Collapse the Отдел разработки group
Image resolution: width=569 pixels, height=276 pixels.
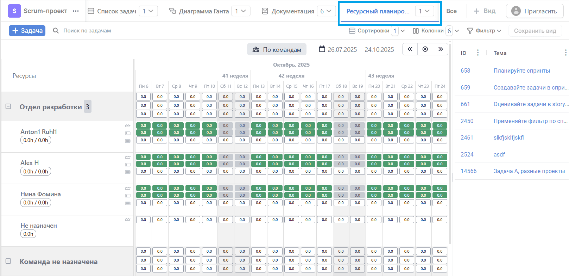[8, 106]
